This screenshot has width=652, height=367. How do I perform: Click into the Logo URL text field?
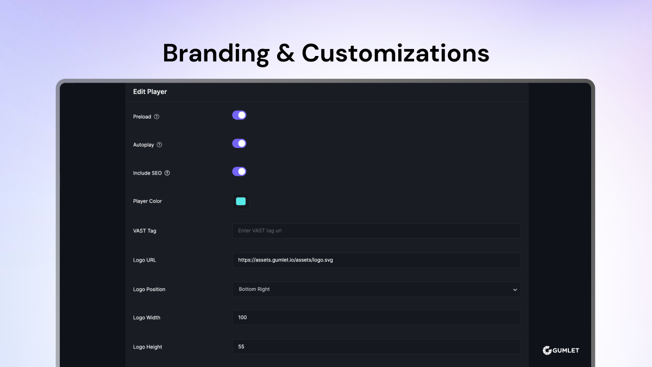(376, 260)
